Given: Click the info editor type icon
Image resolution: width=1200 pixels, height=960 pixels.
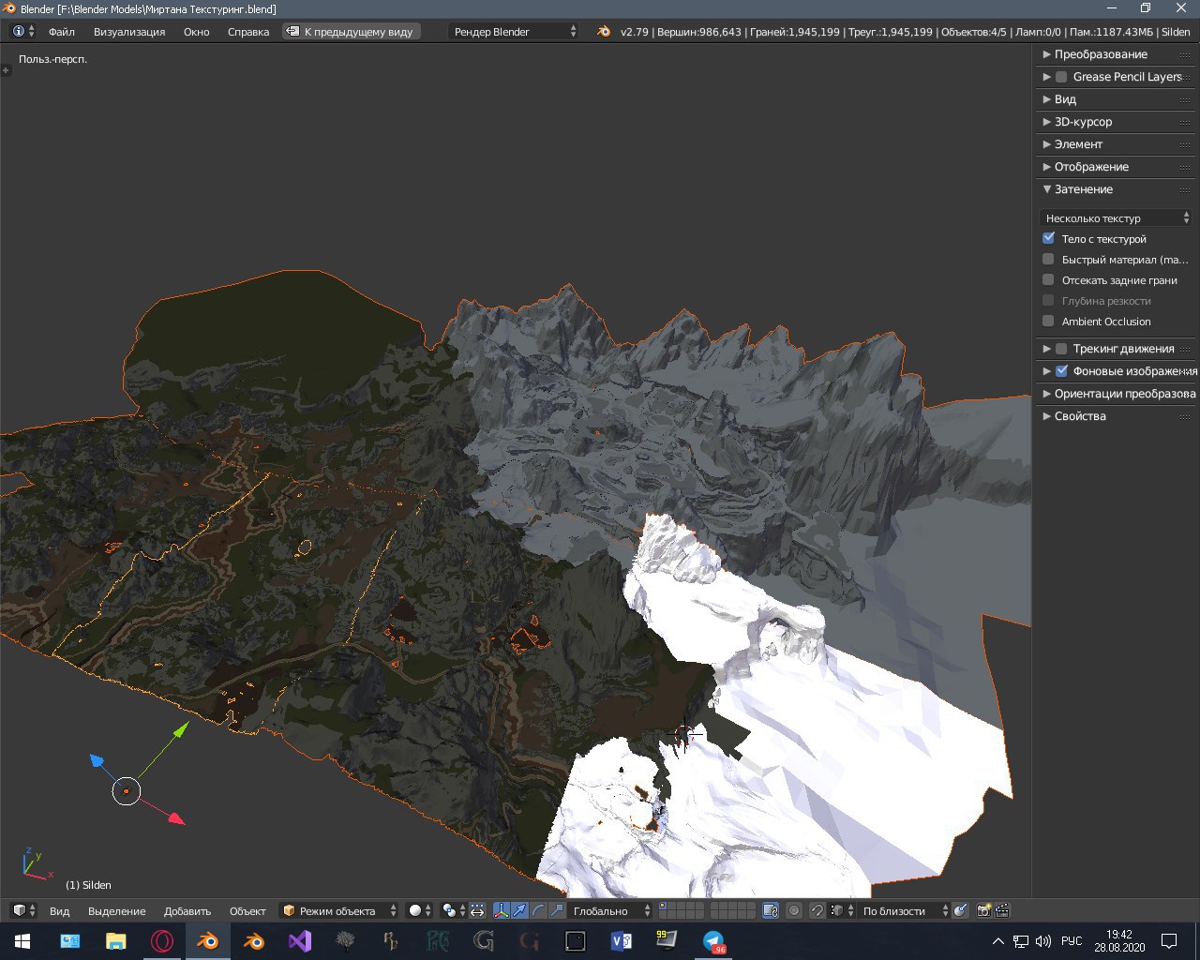Looking at the screenshot, I should click(23, 31).
